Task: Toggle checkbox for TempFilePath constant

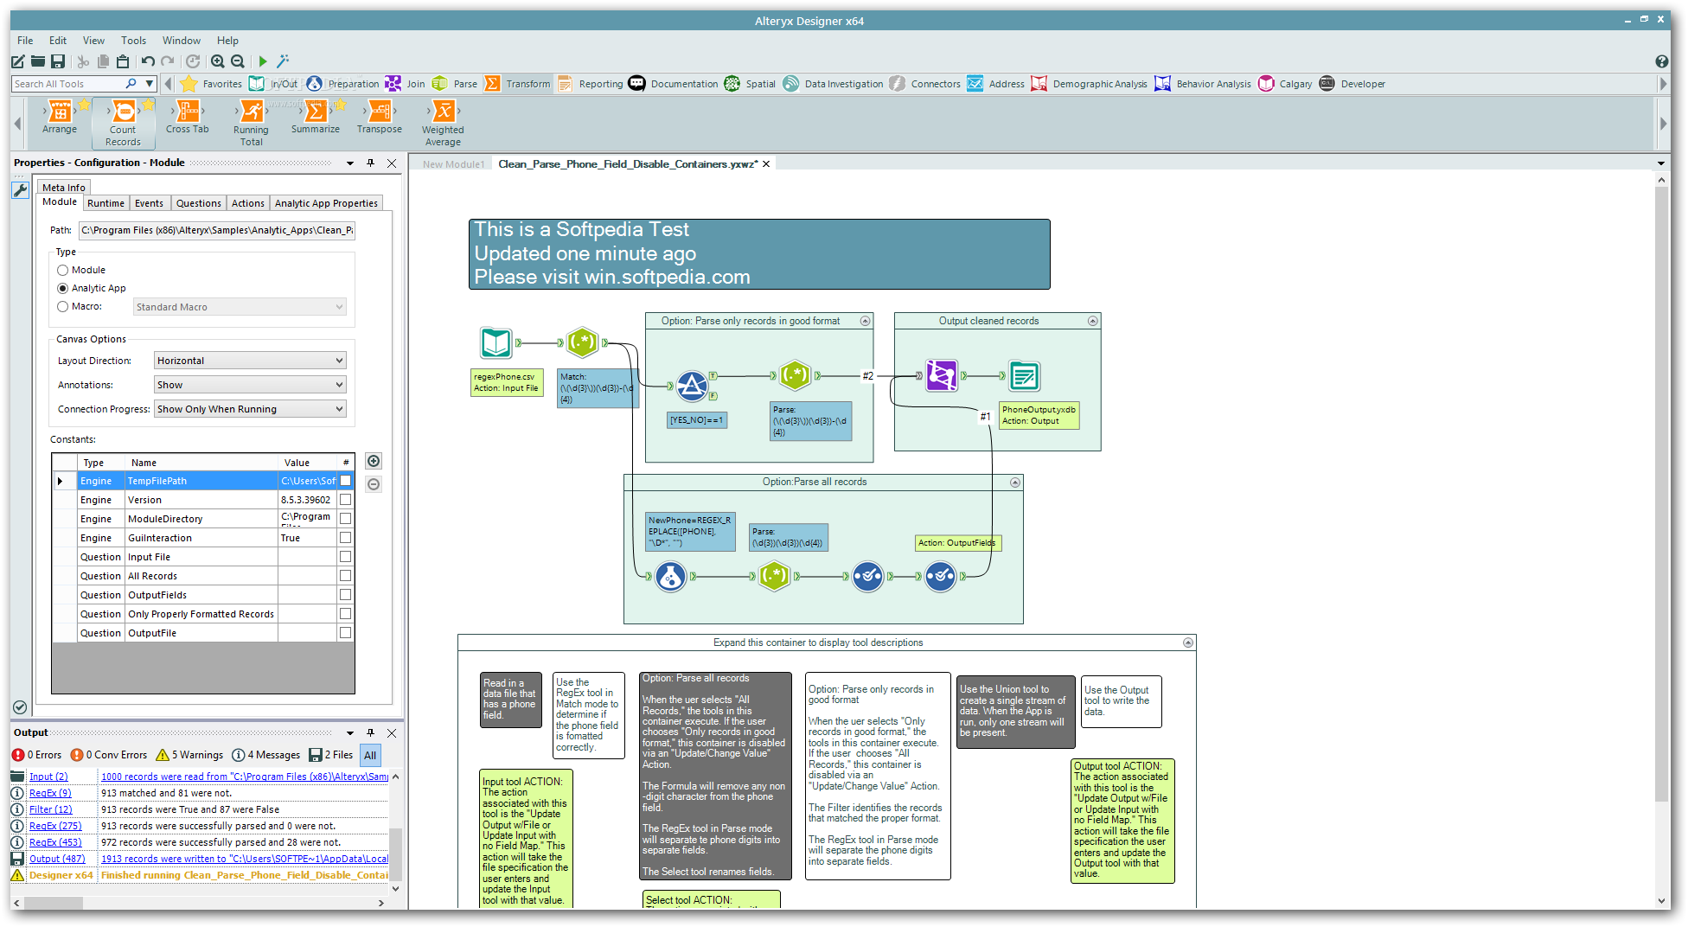Action: pyautogui.click(x=345, y=481)
